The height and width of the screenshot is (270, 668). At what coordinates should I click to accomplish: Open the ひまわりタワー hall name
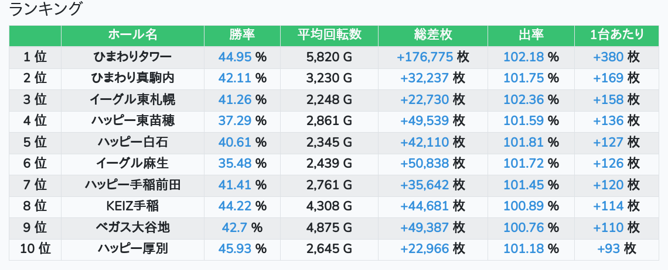pyautogui.click(x=132, y=57)
